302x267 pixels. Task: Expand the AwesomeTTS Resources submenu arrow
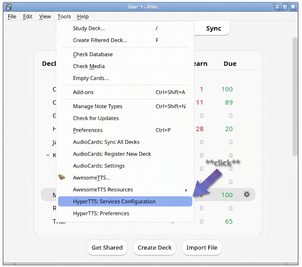(x=186, y=190)
